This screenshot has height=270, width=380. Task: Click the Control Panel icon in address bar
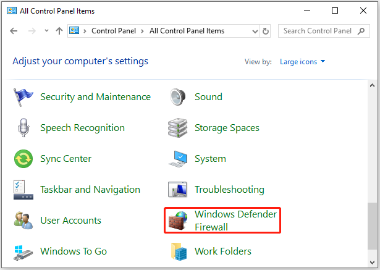point(74,30)
